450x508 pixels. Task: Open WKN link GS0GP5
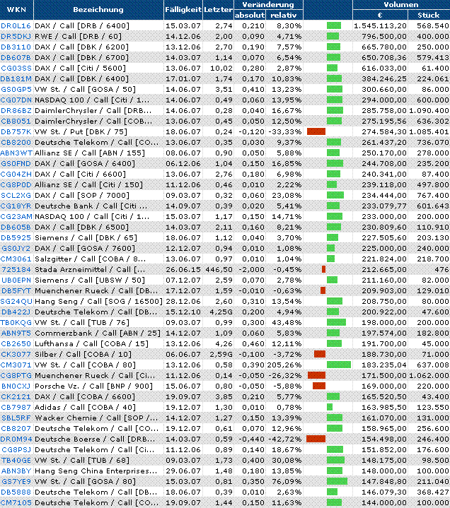[x=16, y=90]
